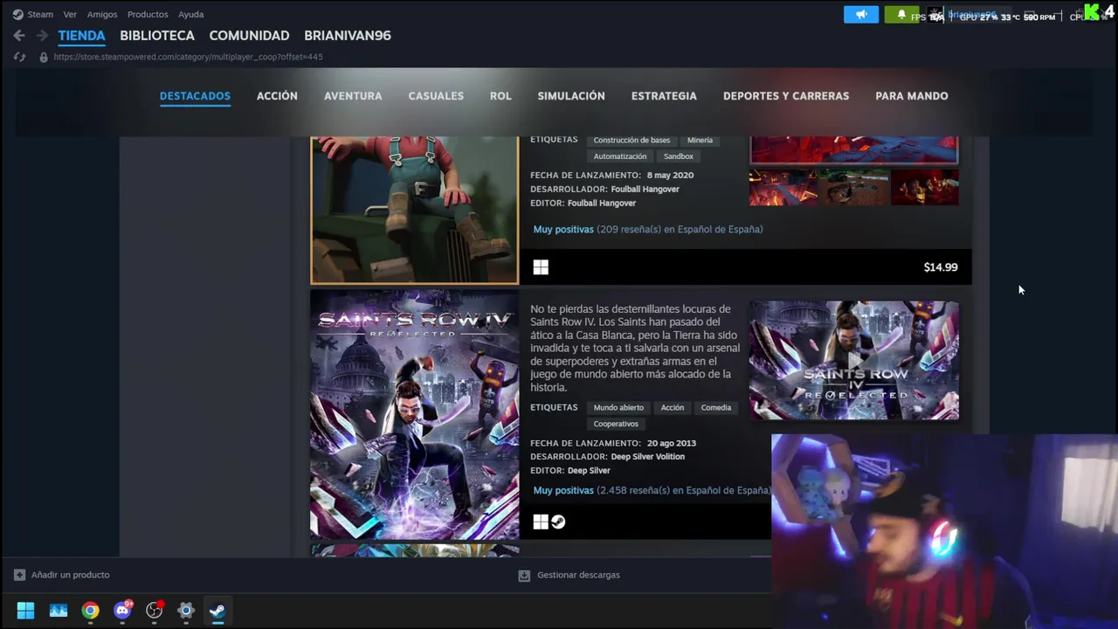Switch to the BIBLIOTECA section
The width and height of the screenshot is (1118, 629).
[157, 36]
